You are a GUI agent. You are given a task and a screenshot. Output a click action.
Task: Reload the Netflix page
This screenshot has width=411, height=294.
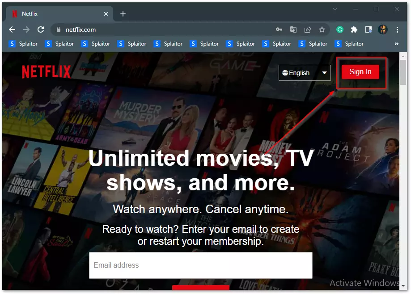pyautogui.click(x=41, y=29)
